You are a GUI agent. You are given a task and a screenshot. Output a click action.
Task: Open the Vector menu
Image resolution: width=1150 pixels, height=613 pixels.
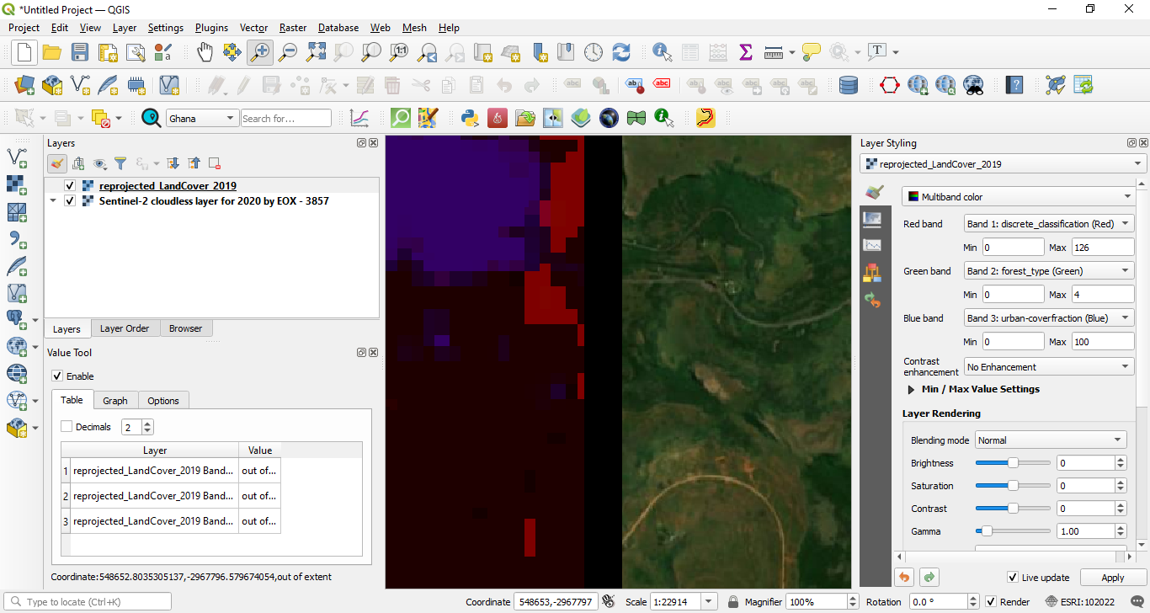pos(253,28)
